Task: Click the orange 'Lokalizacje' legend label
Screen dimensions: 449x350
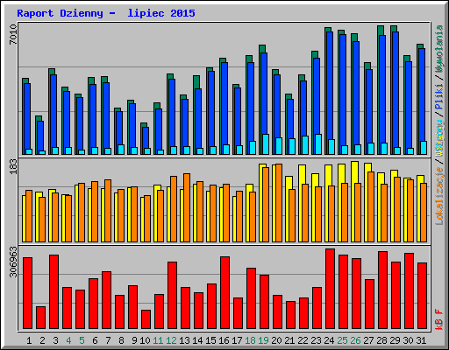Action: coord(439,196)
